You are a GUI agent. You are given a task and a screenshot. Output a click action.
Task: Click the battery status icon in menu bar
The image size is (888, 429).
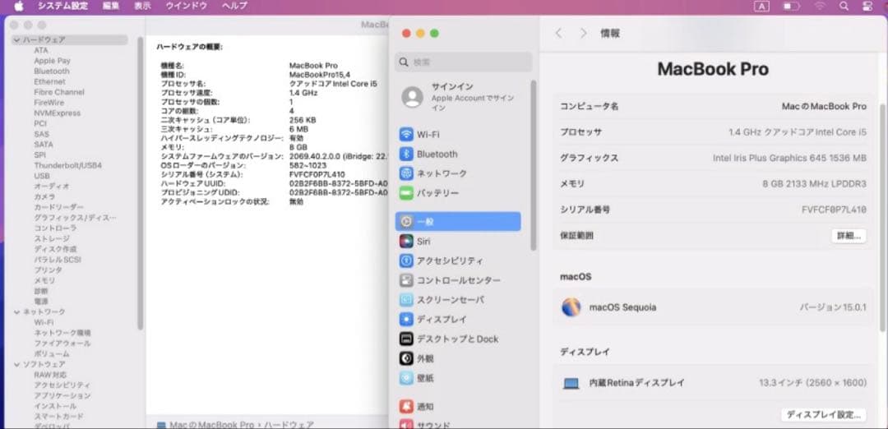(x=791, y=7)
